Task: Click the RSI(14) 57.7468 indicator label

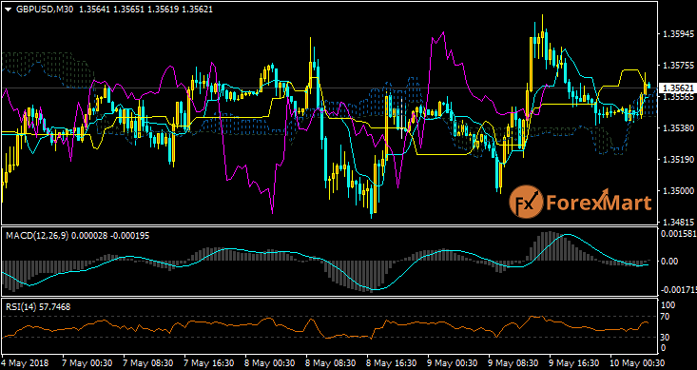Action: tap(38, 307)
